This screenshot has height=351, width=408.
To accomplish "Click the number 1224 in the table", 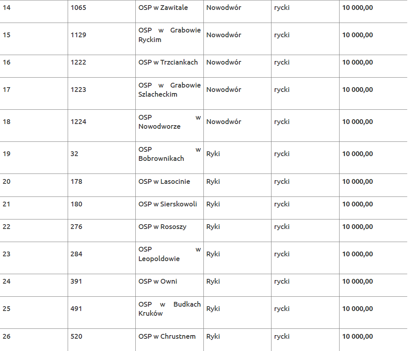I will tap(78, 122).
